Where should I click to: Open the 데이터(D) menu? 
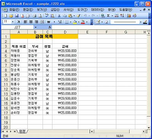98,9
